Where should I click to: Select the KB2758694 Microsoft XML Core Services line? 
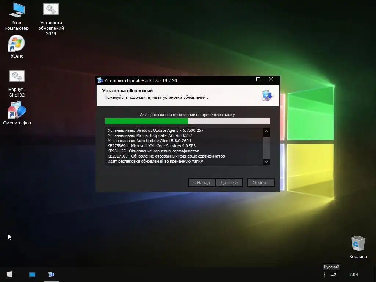(x=152, y=146)
